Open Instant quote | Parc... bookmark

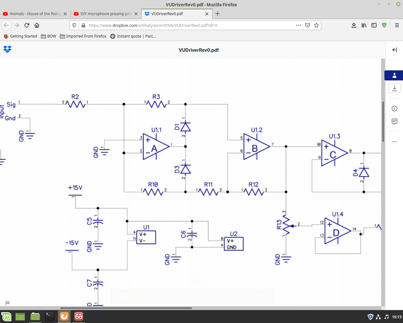pos(133,36)
